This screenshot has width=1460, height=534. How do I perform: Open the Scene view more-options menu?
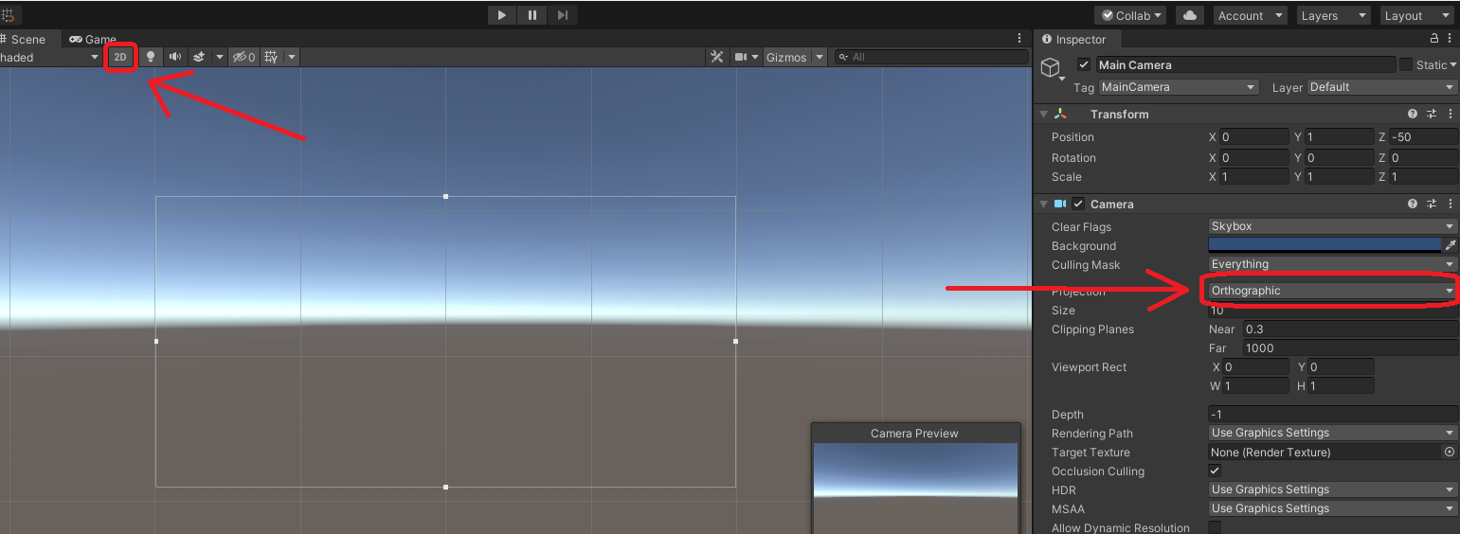click(1019, 39)
